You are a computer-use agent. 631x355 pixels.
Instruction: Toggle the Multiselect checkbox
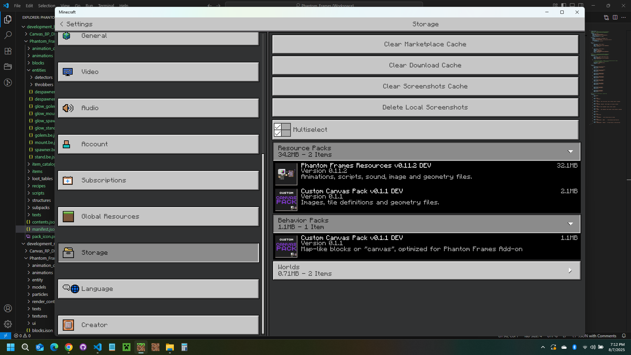282,130
